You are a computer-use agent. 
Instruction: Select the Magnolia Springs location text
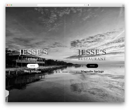click(92, 71)
